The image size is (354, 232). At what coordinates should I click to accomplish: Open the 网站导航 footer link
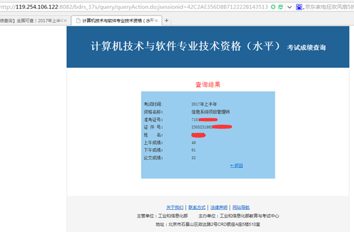click(241, 207)
